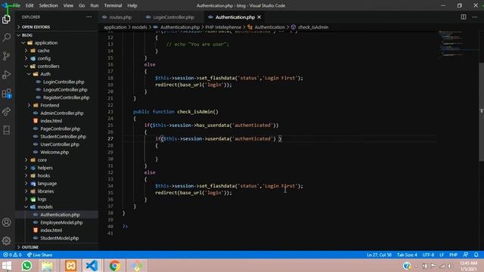Expand the config folder
Screen dimensions: 484x272
[44, 58]
